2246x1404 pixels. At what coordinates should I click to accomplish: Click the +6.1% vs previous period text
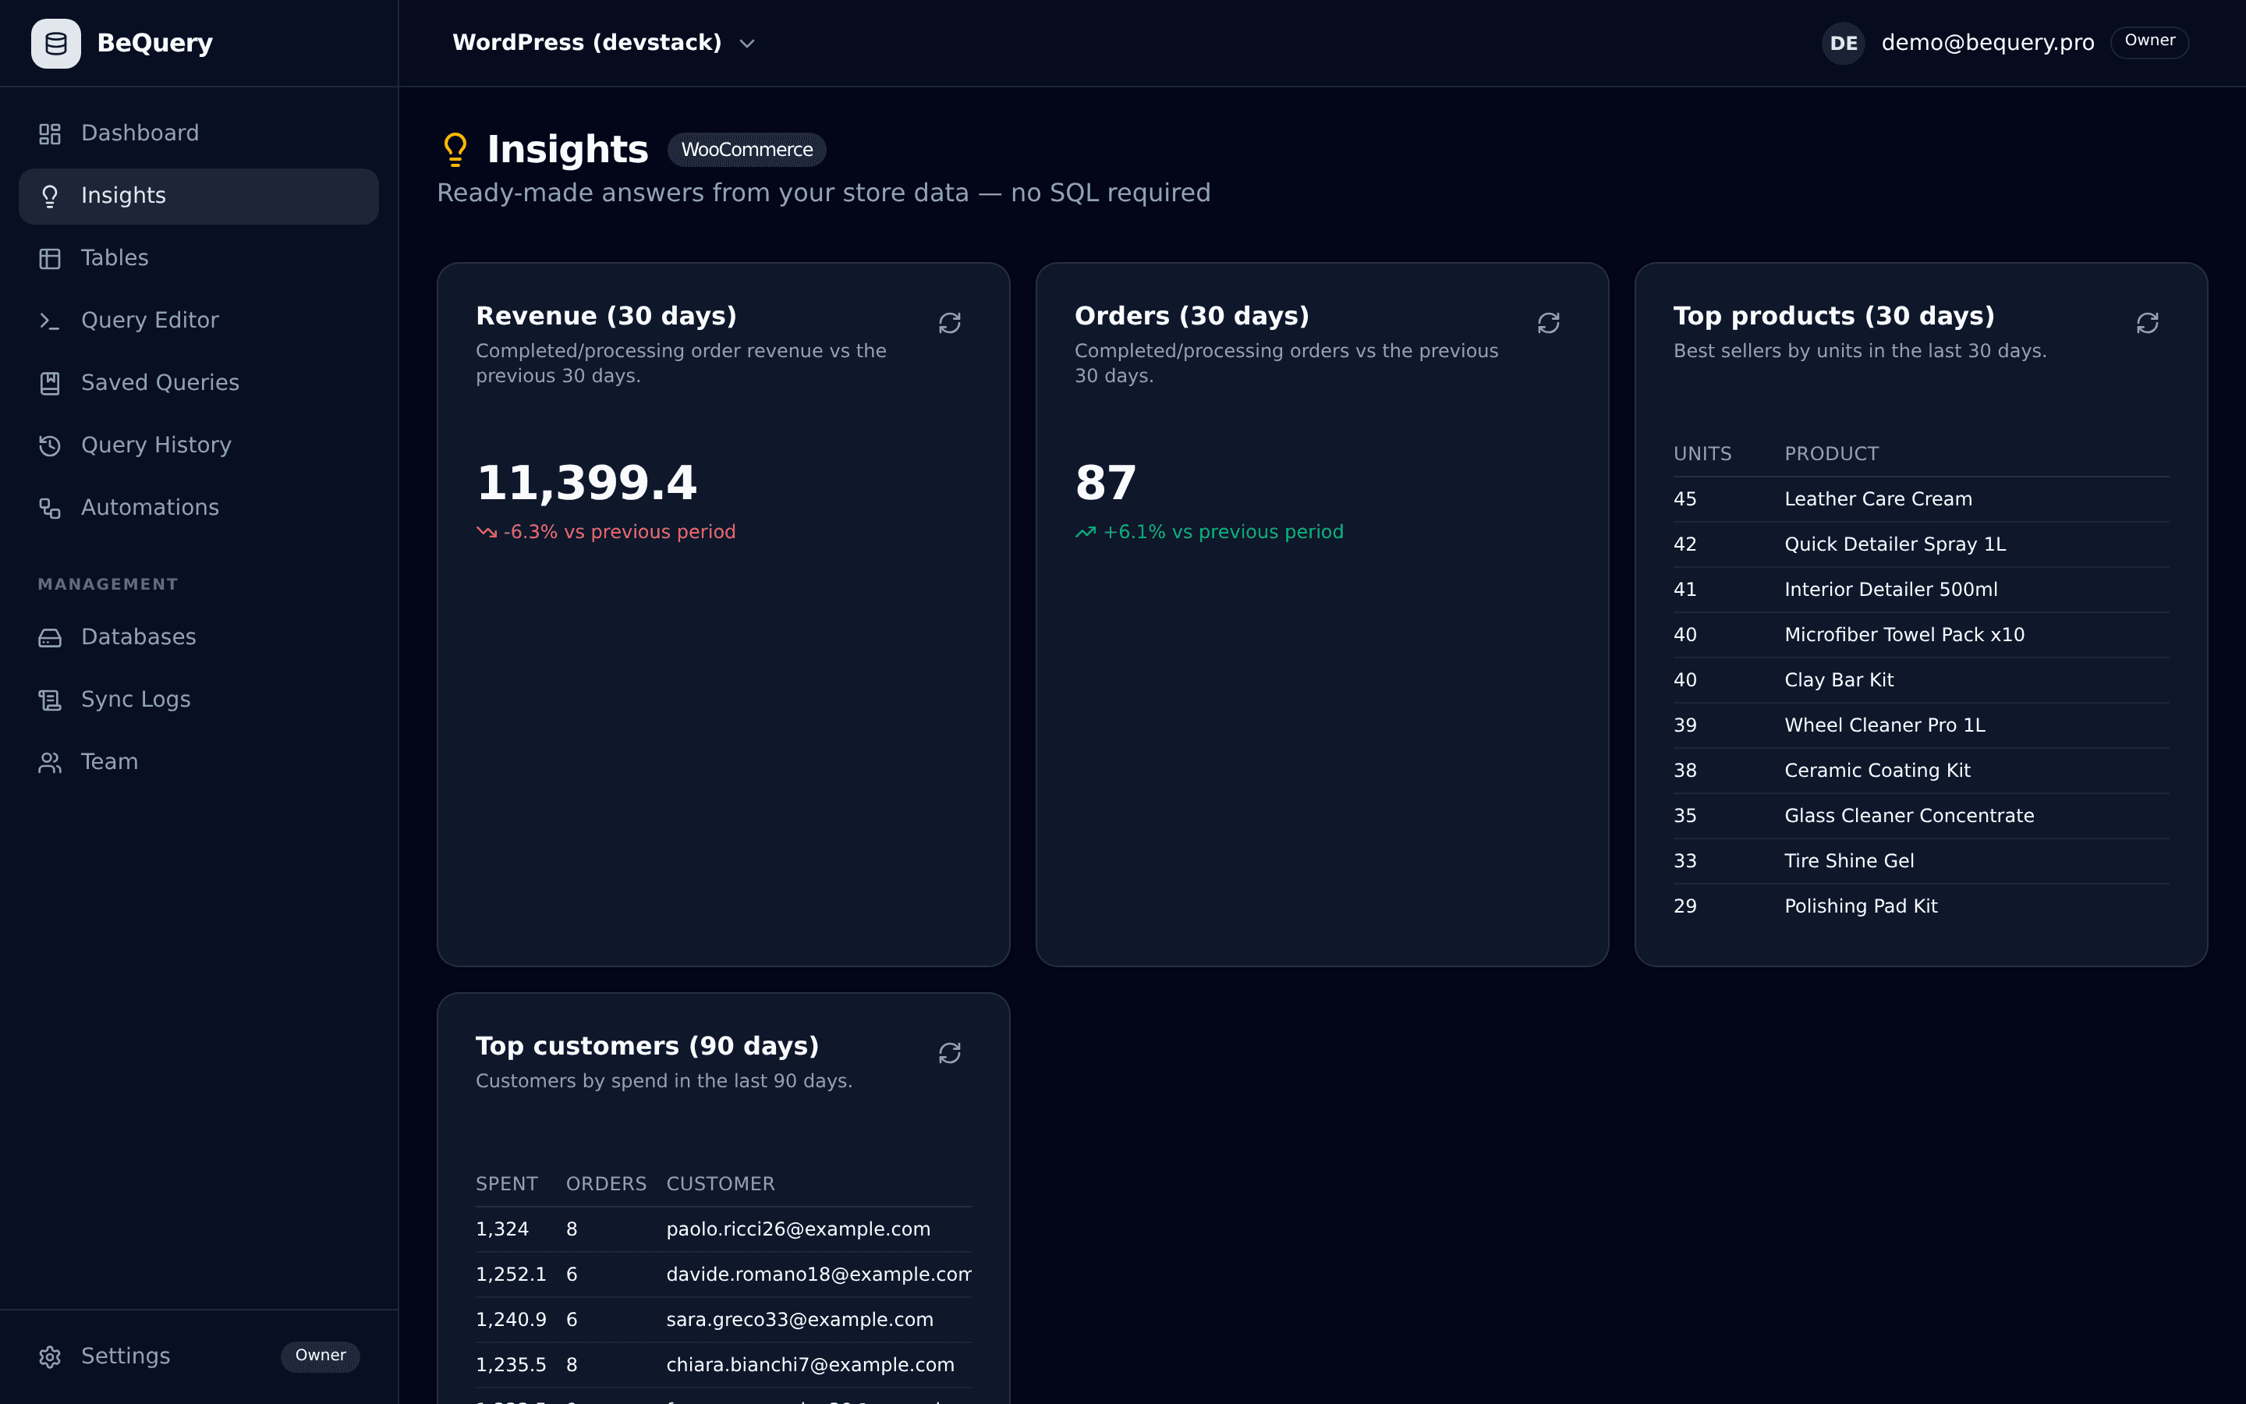(1222, 532)
